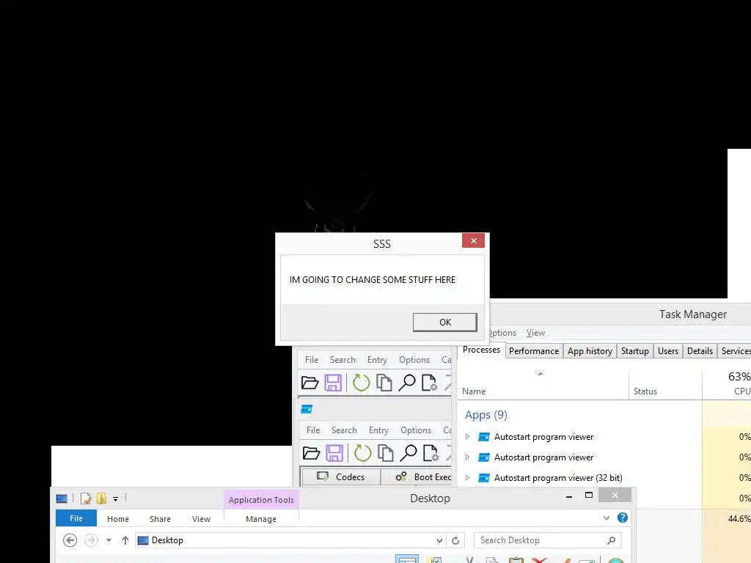
Task: Select Autostart program viewer (32 bit) row
Action: 605,478
